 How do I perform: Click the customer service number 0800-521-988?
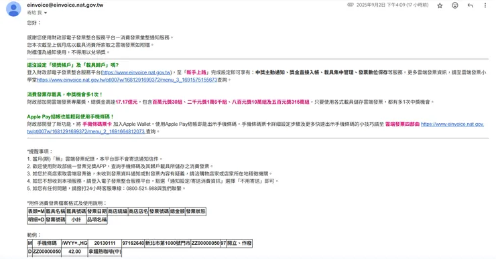141,189
